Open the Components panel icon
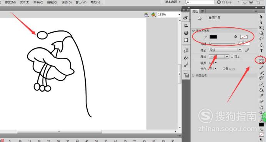 [186, 58]
